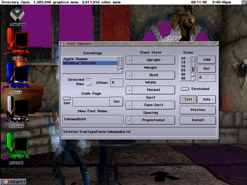247x185 pixels.
Task: Click the New Font Name field
Action: 92,119
